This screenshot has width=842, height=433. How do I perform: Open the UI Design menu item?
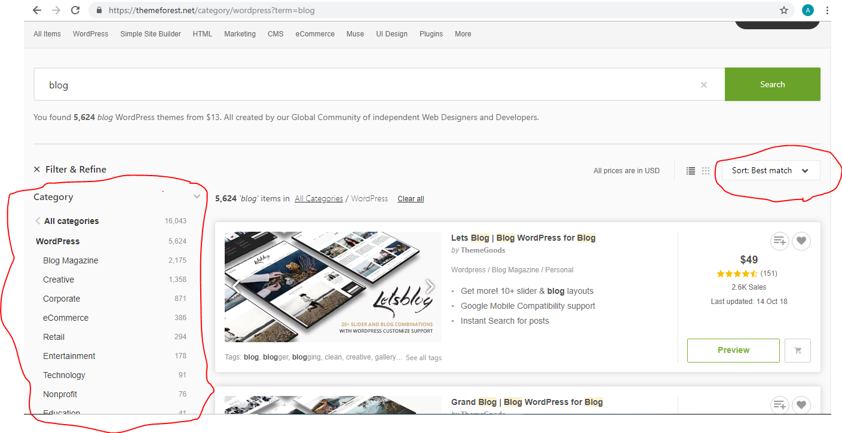pyautogui.click(x=392, y=34)
